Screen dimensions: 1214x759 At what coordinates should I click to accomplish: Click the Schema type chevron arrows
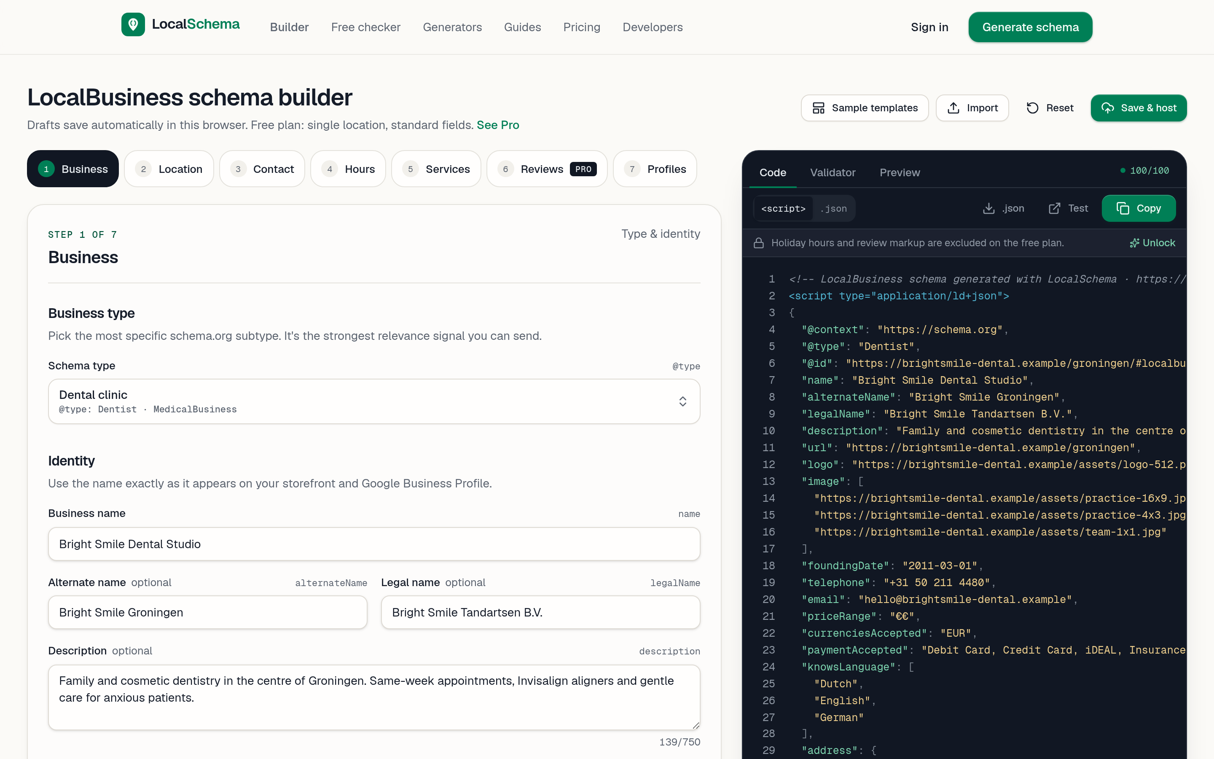tap(682, 401)
